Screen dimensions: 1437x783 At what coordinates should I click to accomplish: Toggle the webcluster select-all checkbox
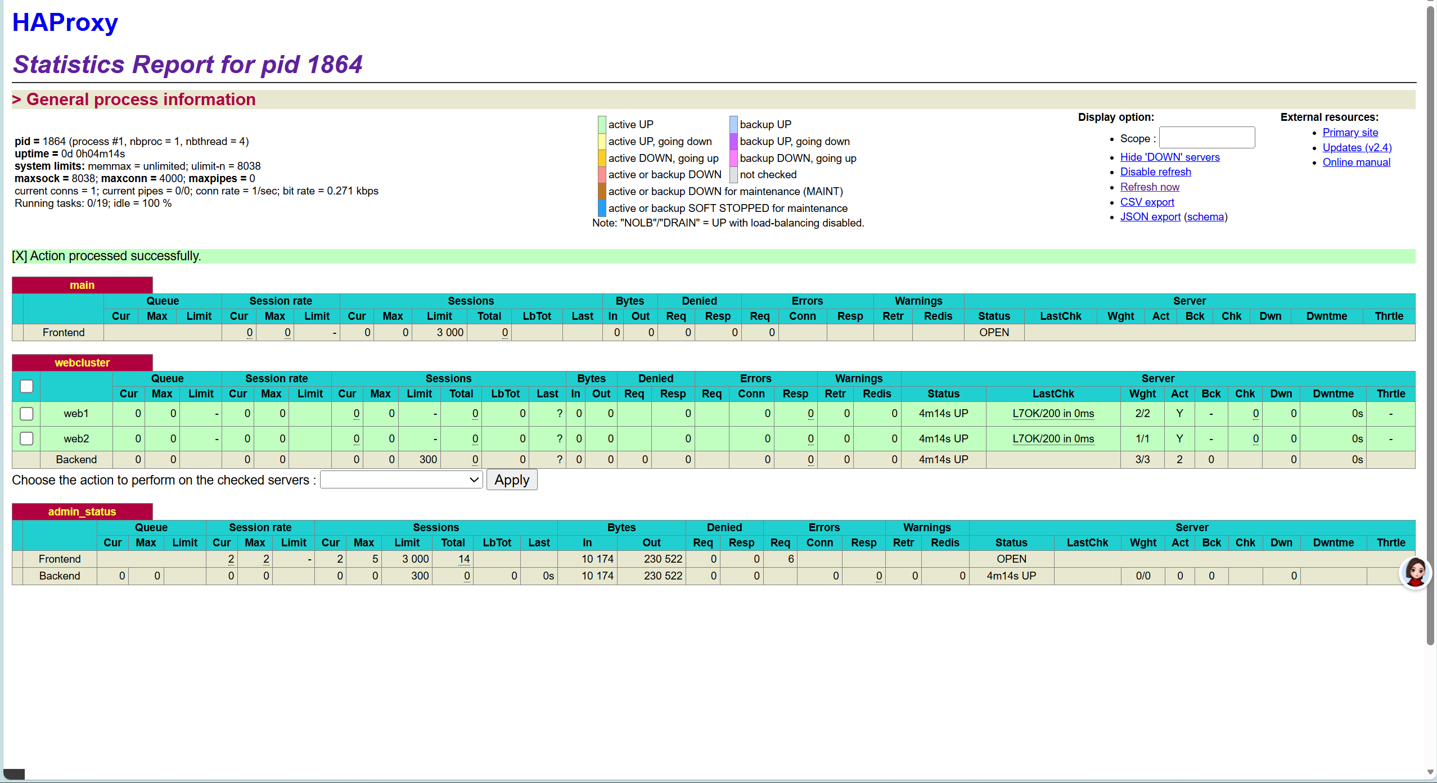pyautogui.click(x=26, y=386)
